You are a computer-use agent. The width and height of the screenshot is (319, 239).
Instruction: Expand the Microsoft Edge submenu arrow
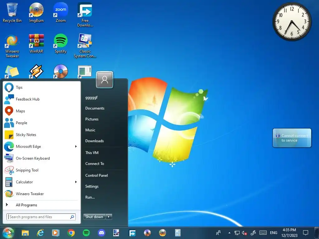tap(76, 147)
